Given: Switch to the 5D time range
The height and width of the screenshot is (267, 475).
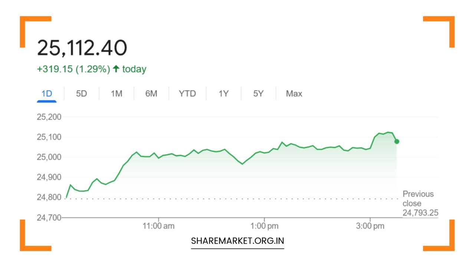Looking at the screenshot, I should pos(81,94).
